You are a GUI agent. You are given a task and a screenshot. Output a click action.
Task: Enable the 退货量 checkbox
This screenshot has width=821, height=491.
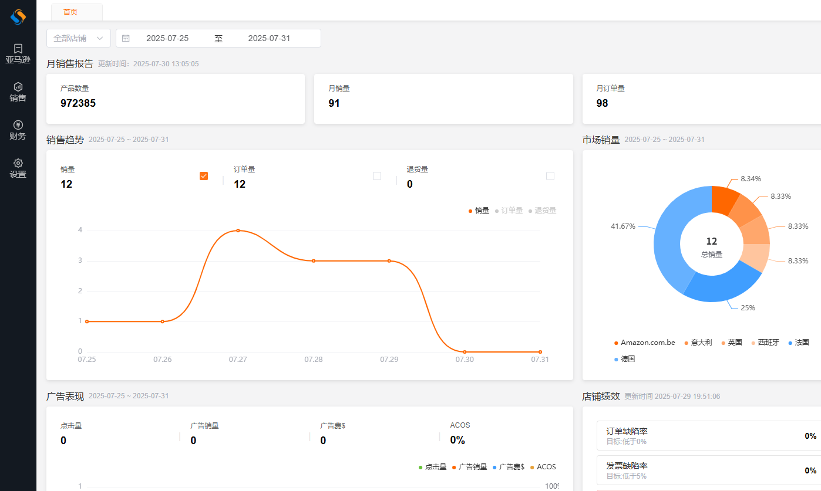(550, 176)
